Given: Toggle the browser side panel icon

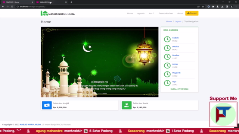Looking at the screenshot, I should [x=227, y=7].
